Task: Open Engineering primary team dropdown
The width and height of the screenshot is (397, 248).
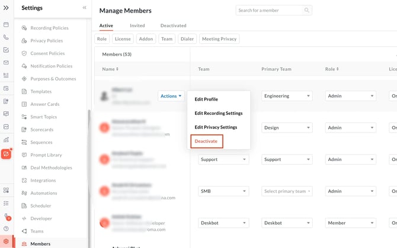Action: tap(287, 96)
